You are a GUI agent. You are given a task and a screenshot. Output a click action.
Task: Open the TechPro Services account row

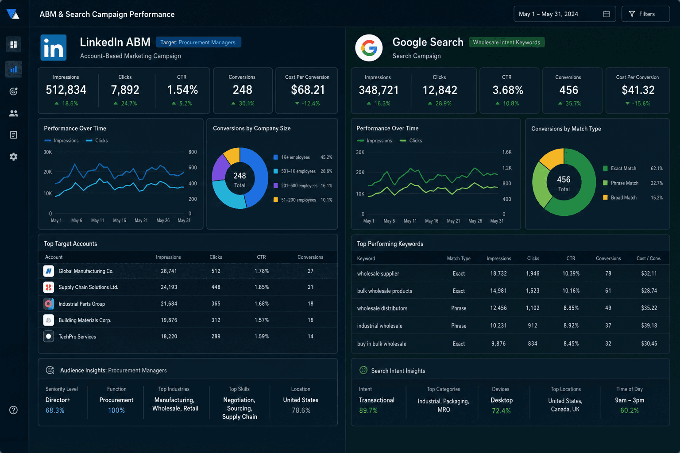click(188, 337)
